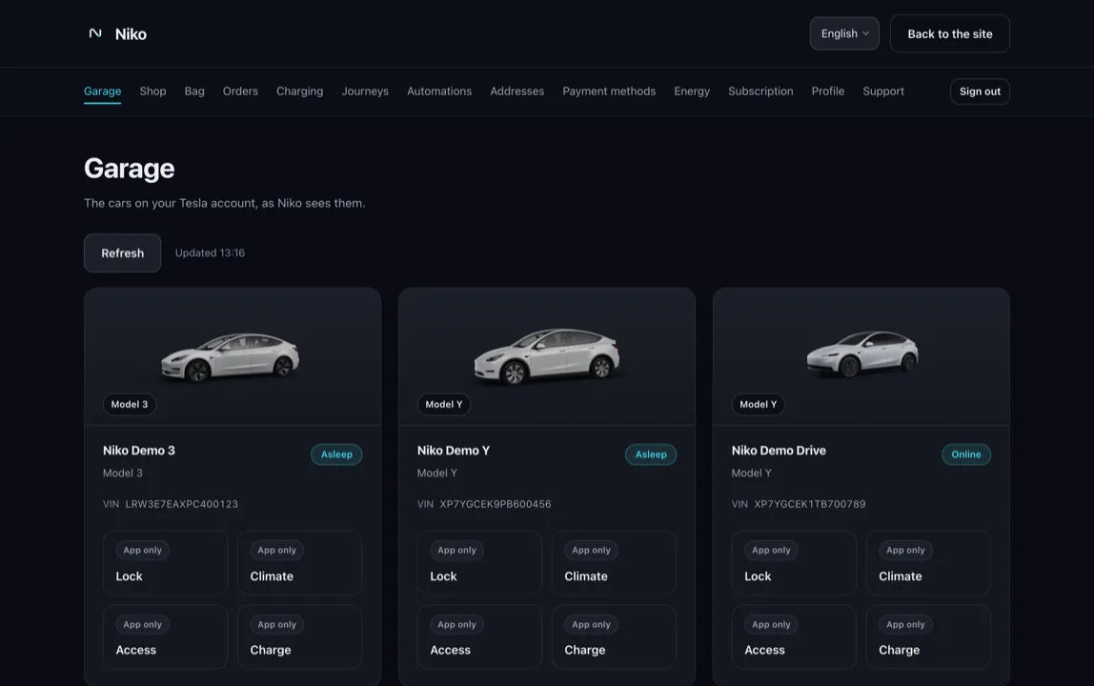Click the Updated 13:16 timestamp

210,252
